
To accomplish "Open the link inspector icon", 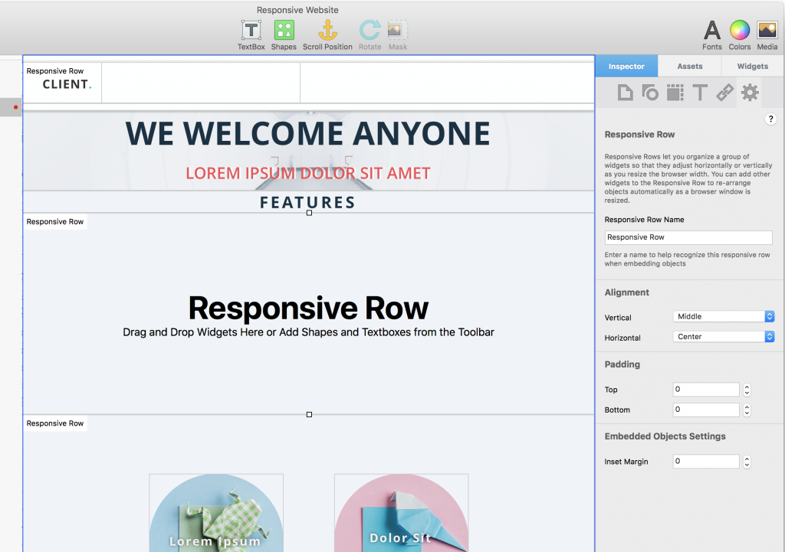I will (x=724, y=93).
